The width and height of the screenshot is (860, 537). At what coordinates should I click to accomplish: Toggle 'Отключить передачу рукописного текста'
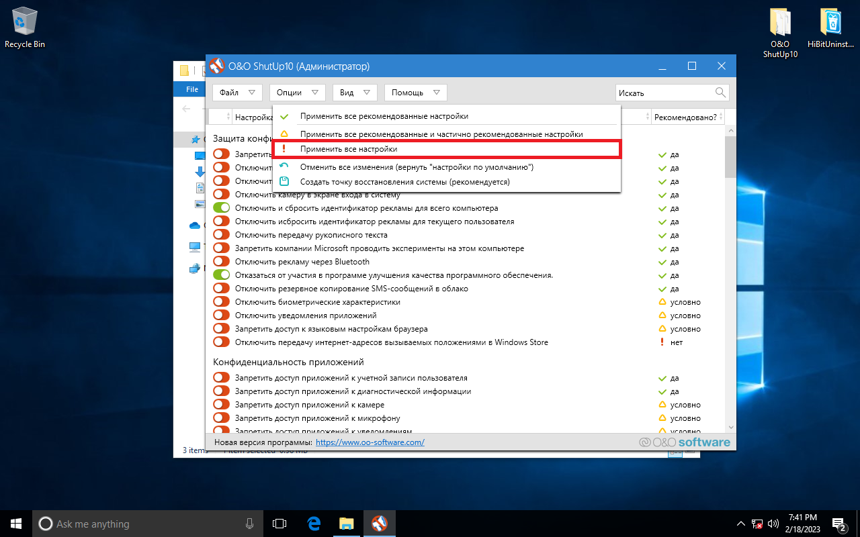tap(222, 235)
